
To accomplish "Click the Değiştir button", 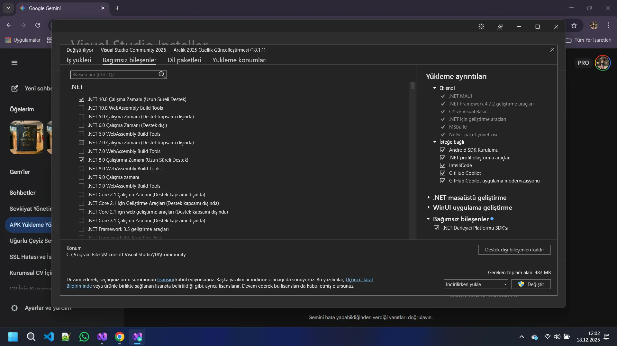I will pos(531,284).
